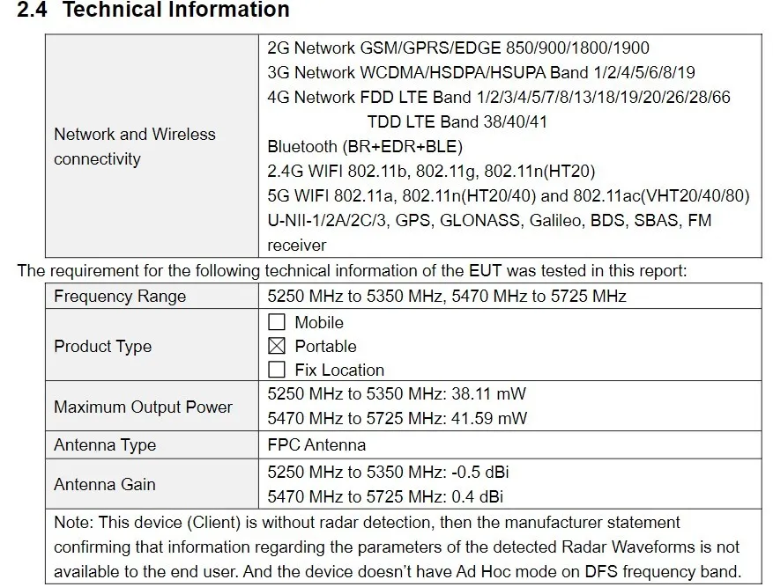The height and width of the screenshot is (587, 773).
Task: Click the Bluetooth (BR+EDR+BLE) line
Action: 365,146
